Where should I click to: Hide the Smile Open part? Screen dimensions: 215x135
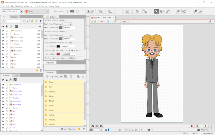(3, 37)
